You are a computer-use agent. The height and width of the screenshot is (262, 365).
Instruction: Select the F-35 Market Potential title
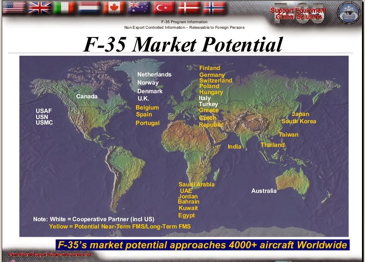(182, 45)
